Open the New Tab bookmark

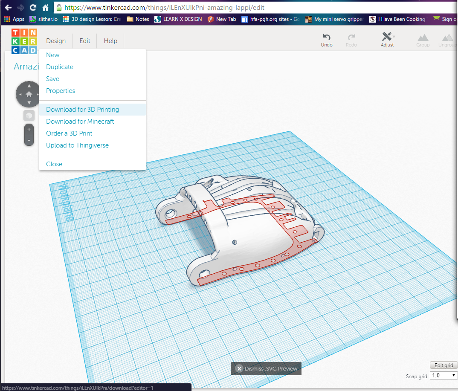pyautogui.click(x=222, y=19)
